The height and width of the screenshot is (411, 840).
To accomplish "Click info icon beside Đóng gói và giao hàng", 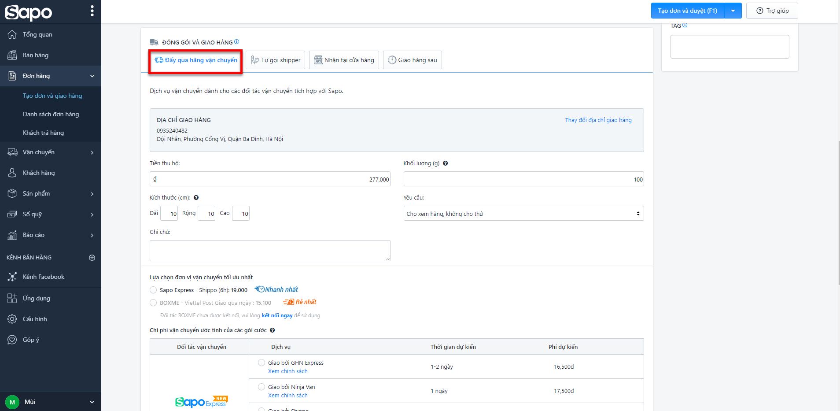I will pos(237,42).
